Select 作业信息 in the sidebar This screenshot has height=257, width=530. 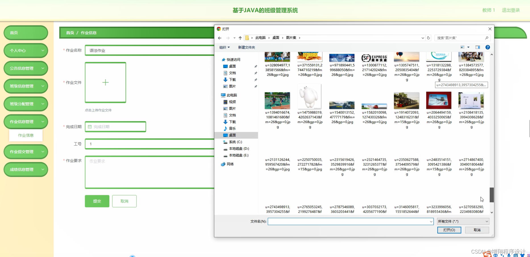click(x=26, y=135)
